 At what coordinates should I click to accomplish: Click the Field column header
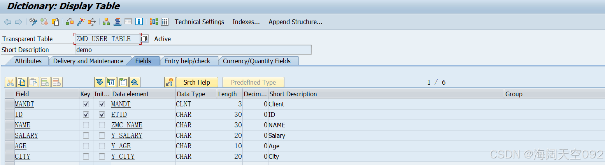47,94
